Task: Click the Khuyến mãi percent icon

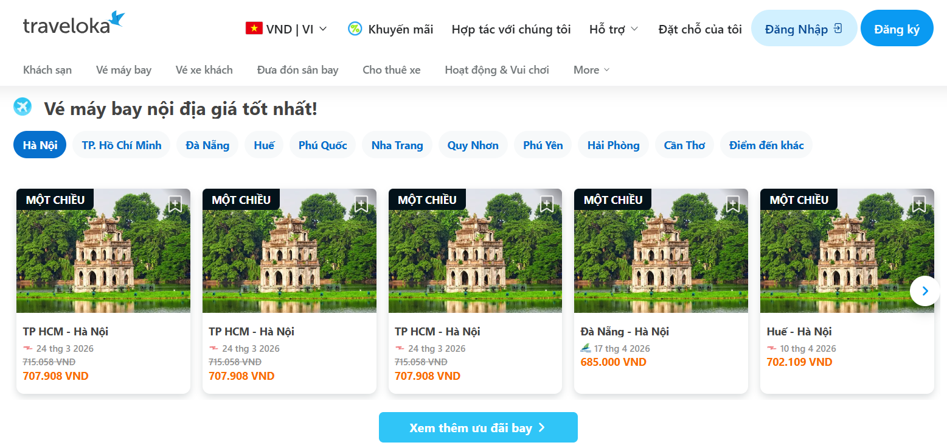Action: [x=355, y=29]
